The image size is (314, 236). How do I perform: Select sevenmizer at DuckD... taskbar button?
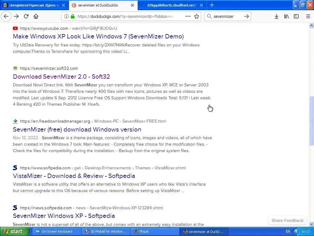click(204, 232)
